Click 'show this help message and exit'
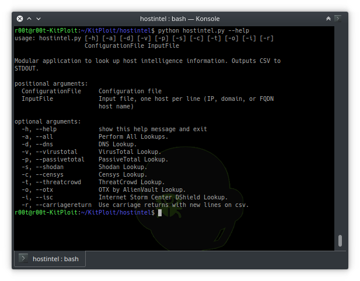Viewport: 360px width, 281px height. 153,129
